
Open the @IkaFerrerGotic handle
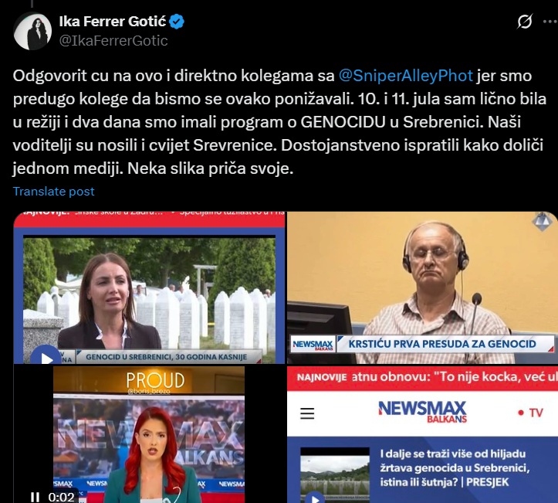coord(113,41)
